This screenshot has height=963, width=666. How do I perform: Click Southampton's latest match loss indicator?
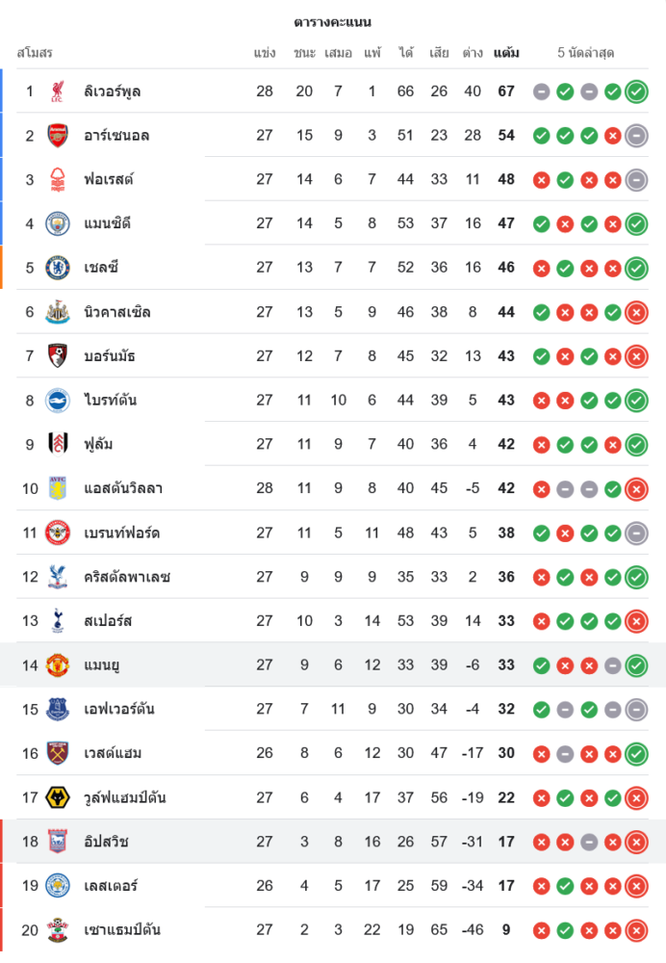click(636, 930)
